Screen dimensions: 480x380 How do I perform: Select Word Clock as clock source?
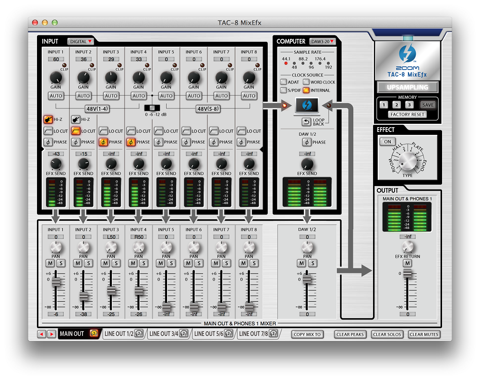click(306, 82)
